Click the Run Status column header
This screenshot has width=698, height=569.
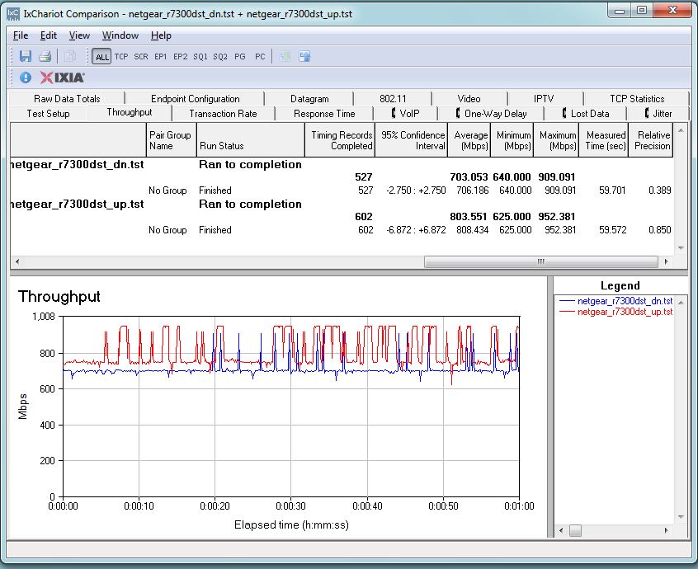251,140
